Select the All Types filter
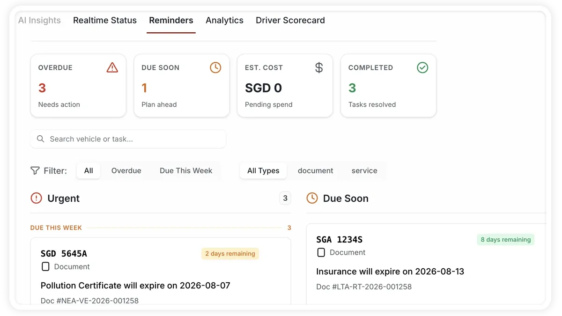Screen dimensions: 562x316 coord(263,170)
